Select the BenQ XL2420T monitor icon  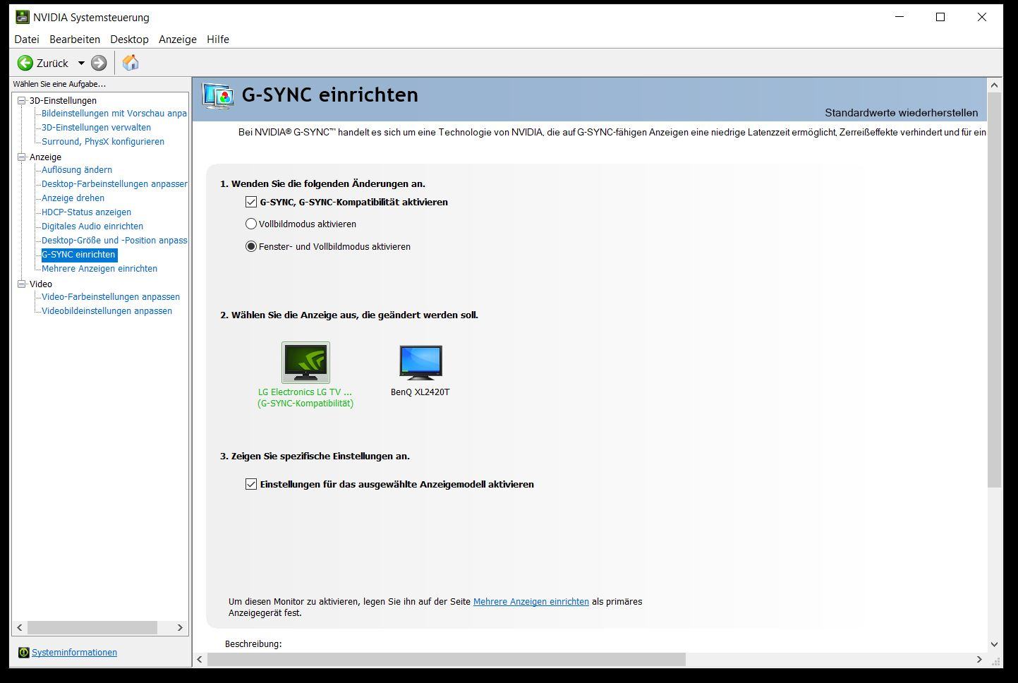(420, 363)
